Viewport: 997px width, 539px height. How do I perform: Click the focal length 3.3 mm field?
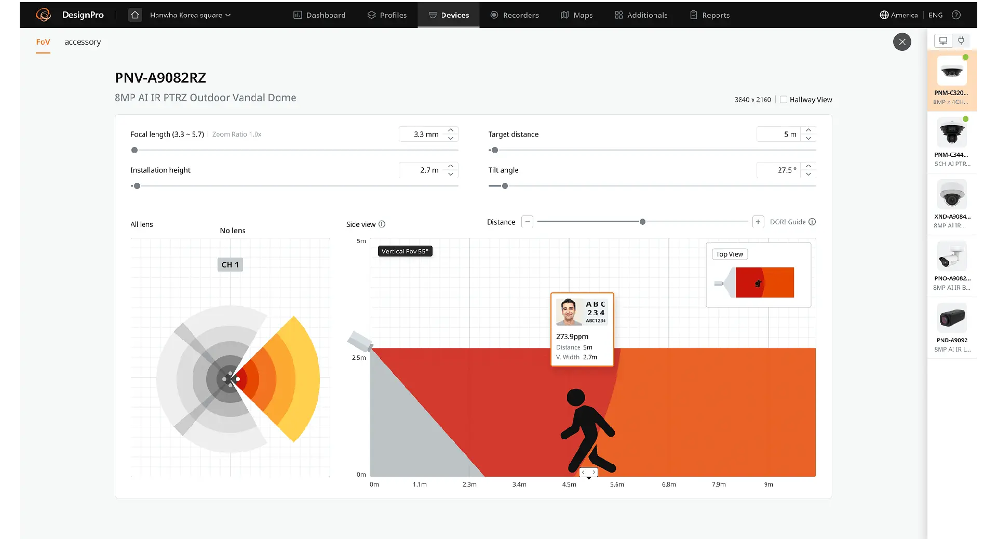click(420, 134)
